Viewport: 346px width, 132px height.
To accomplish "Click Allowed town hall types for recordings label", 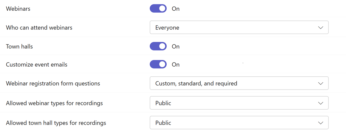I will click(x=56, y=123).
